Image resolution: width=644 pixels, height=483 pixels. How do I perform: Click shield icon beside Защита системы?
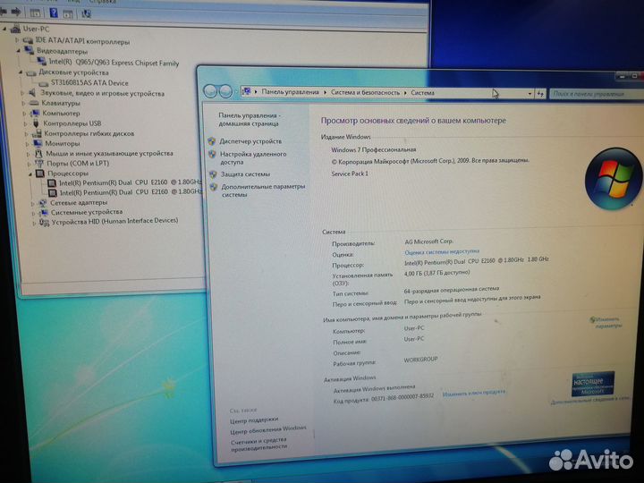213,174
